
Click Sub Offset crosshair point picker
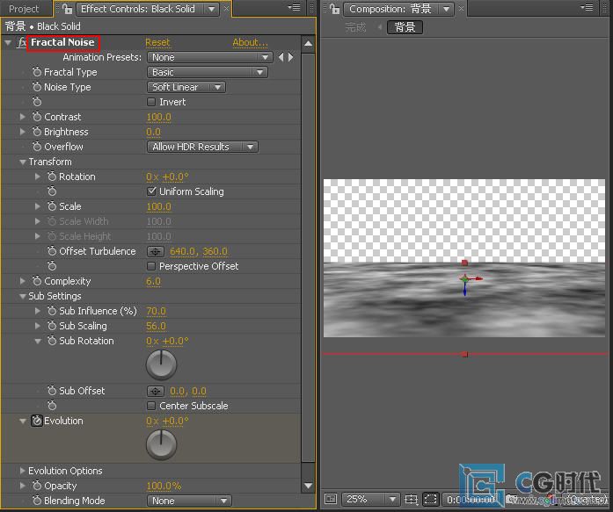[x=155, y=391]
